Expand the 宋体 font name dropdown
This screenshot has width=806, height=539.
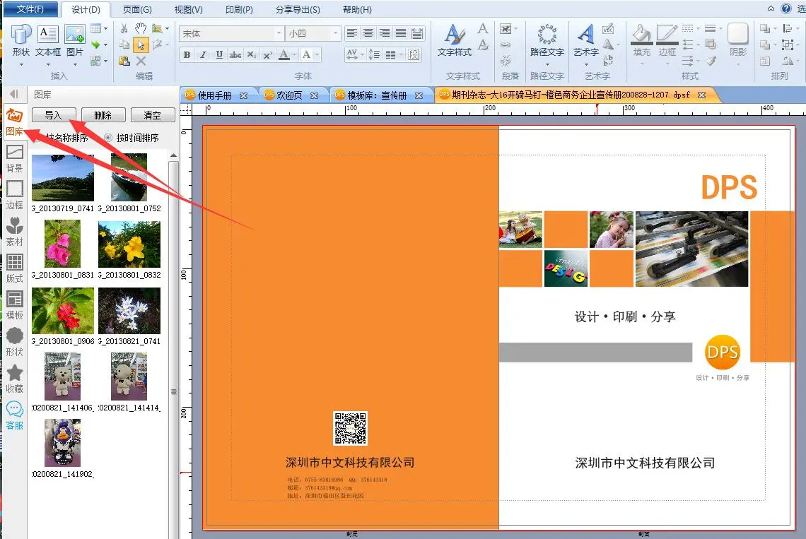point(279,34)
